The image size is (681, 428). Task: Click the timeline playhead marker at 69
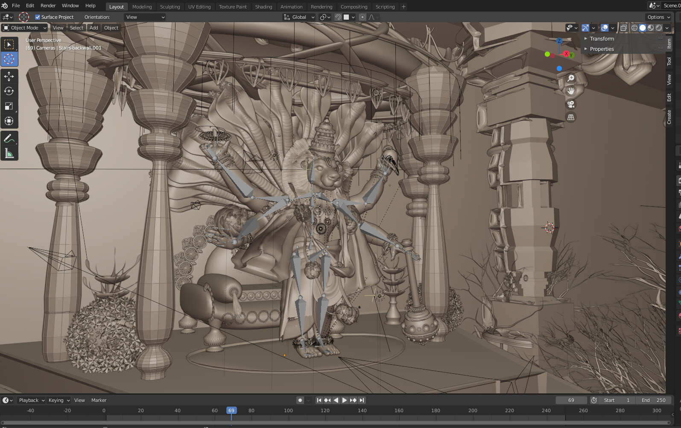[x=231, y=410]
